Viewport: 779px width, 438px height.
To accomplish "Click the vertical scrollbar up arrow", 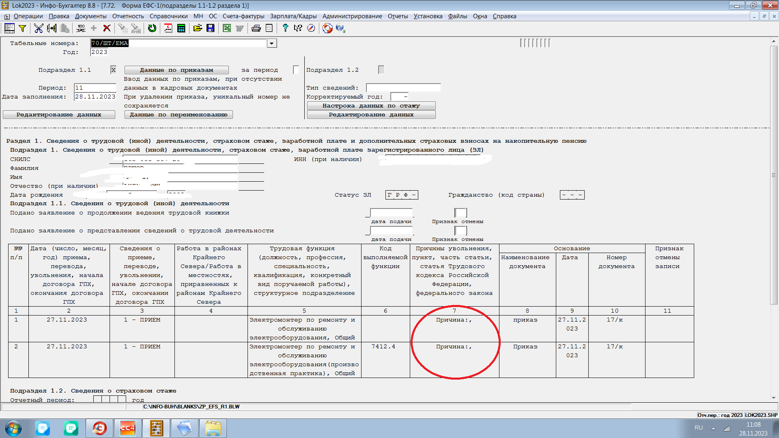I will [x=774, y=41].
